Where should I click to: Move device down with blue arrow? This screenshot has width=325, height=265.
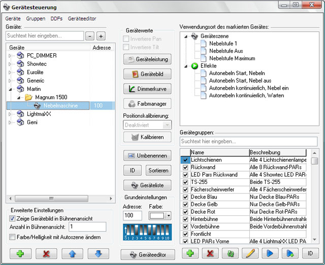98,253
